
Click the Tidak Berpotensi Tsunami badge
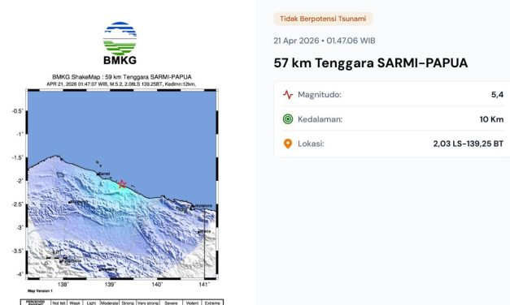[323, 19]
